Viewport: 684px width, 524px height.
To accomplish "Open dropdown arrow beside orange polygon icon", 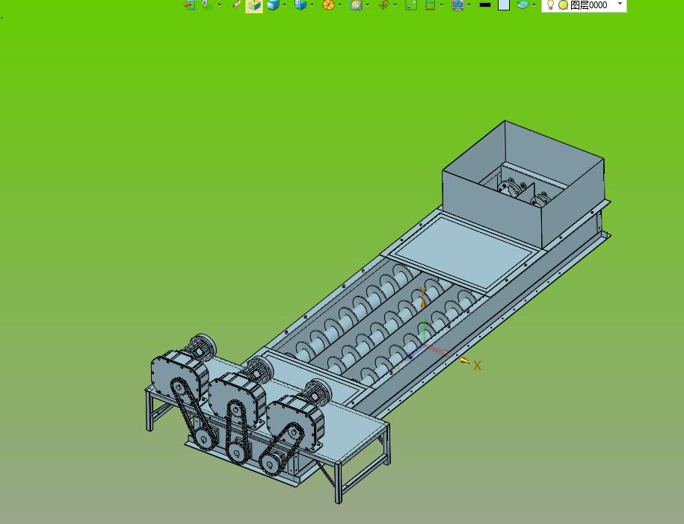I will pos(340,5).
